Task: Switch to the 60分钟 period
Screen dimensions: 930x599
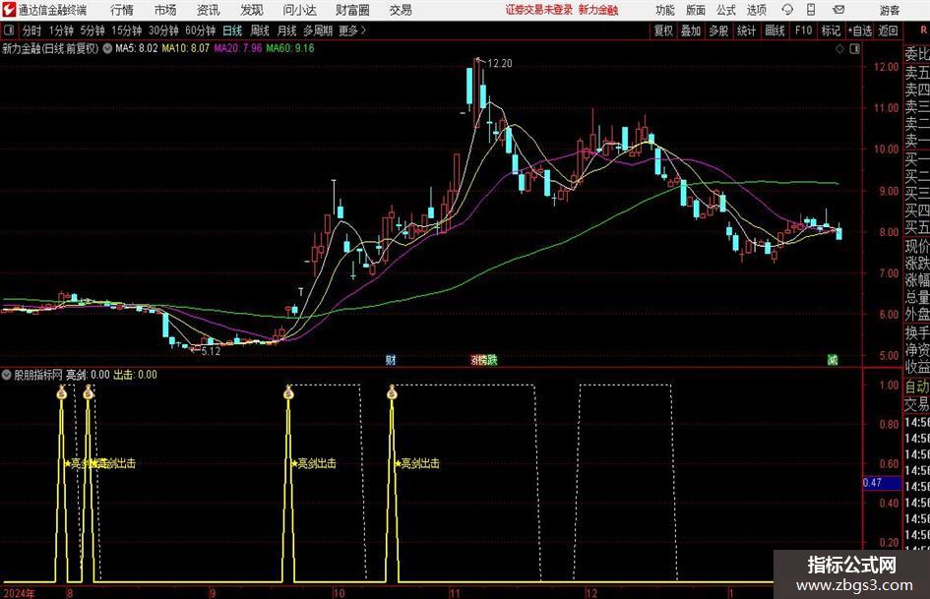Action: [x=200, y=30]
